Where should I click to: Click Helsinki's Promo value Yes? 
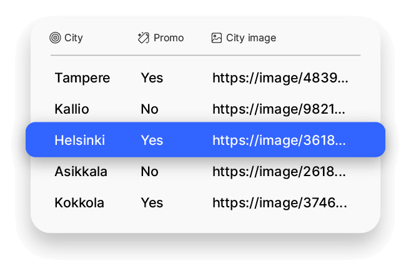click(152, 140)
